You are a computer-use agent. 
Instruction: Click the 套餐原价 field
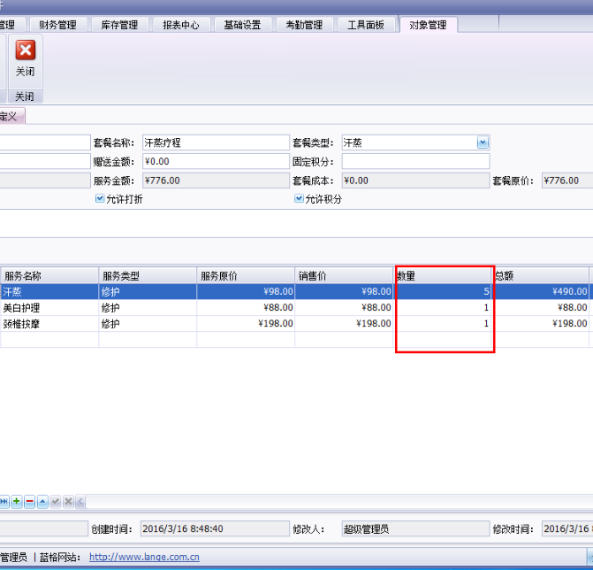pyautogui.click(x=567, y=181)
